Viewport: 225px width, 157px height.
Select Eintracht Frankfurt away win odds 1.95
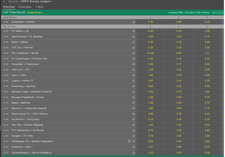point(207,92)
